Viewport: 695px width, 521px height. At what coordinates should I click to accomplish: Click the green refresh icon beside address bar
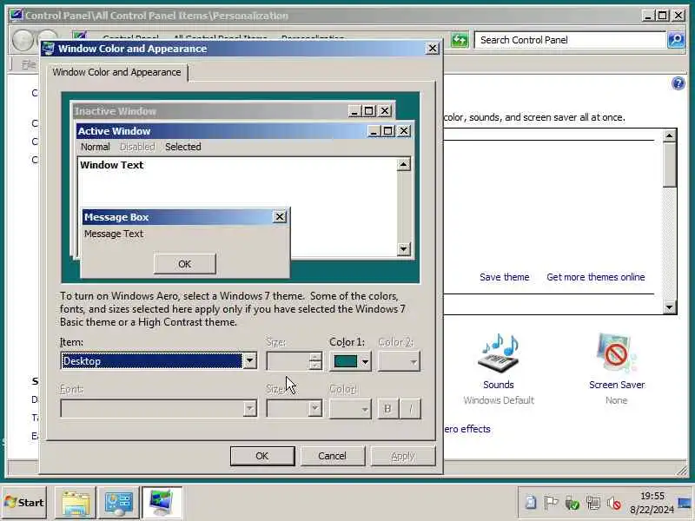(460, 40)
